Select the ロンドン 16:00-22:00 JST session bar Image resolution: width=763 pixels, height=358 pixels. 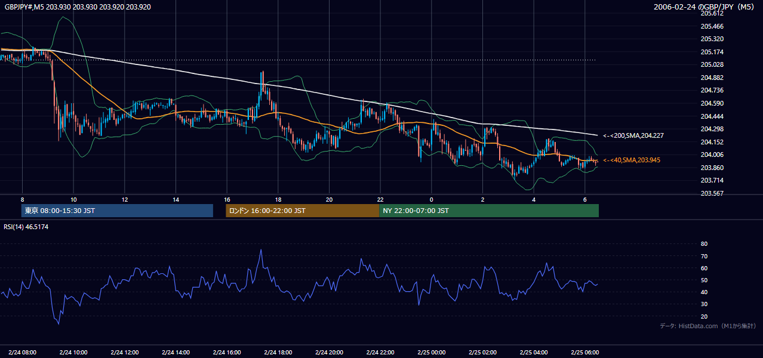point(302,211)
